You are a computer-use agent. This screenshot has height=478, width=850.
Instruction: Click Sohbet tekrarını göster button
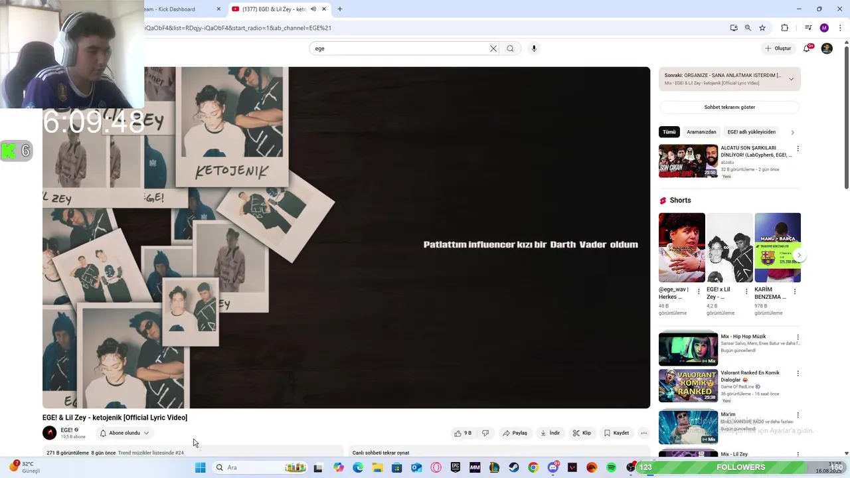(730, 107)
